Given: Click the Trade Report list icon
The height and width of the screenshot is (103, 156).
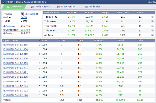Looking at the screenshot, I should pyautogui.click(x=32, y=7).
